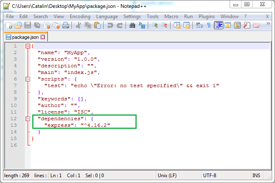Viewport: 275px width, 183px height.
Task: Click the "version" key on line 3
Action: click(52, 59)
